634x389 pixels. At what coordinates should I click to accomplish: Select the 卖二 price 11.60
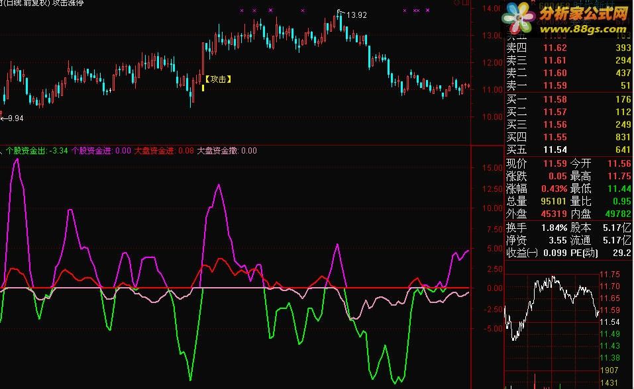(x=555, y=73)
